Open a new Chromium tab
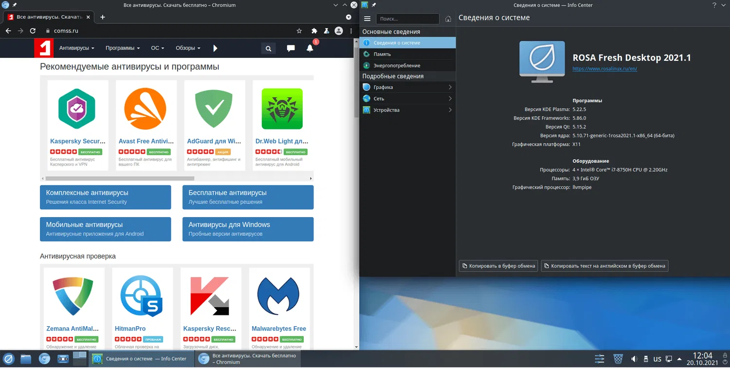Viewport: 730px width, 368px height. point(103,17)
